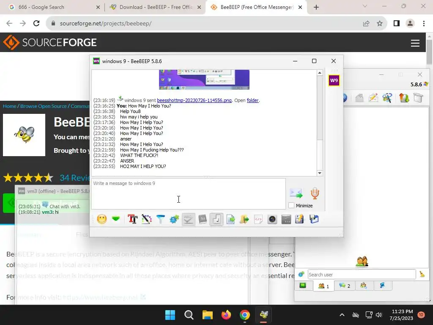Image resolution: width=433 pixels, height=325 pixels.
Task: Open beesshottmp-20230726-114556.png link
Action: (x=194, y=100)
